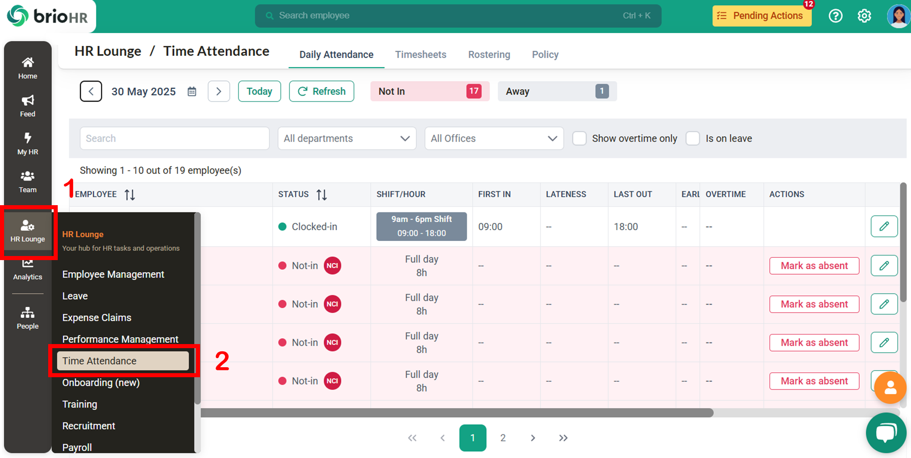The image size is (911, 458).
Task: Open Pending Actions
Action: [x=762, y=16]
